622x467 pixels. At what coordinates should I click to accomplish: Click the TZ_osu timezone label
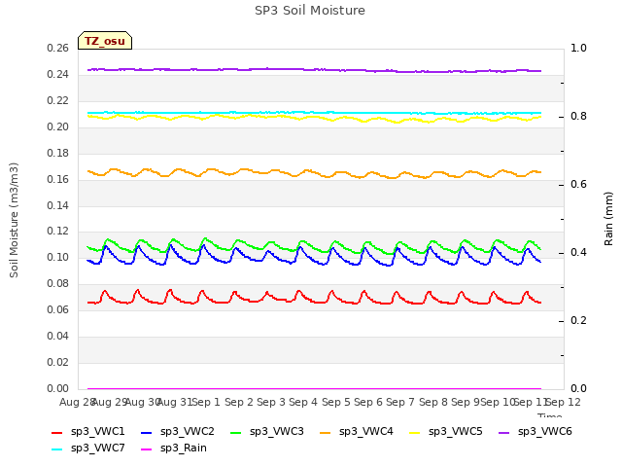[x=105, y=41]
